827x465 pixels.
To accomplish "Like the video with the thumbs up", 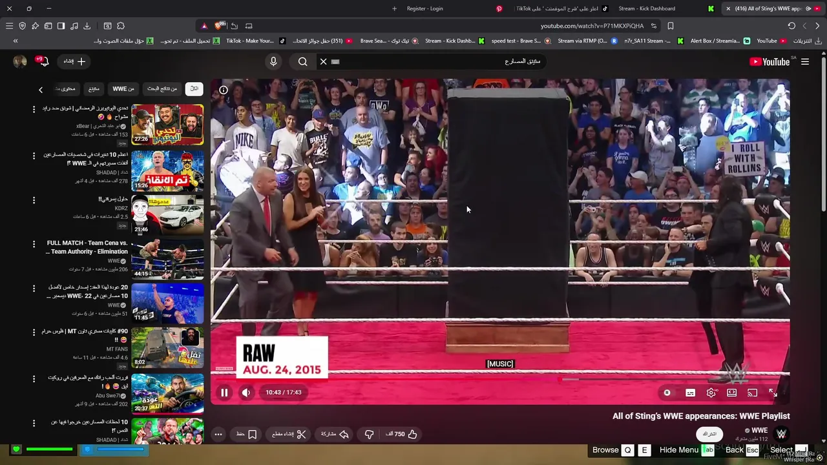I will click(x=401, y=434).
